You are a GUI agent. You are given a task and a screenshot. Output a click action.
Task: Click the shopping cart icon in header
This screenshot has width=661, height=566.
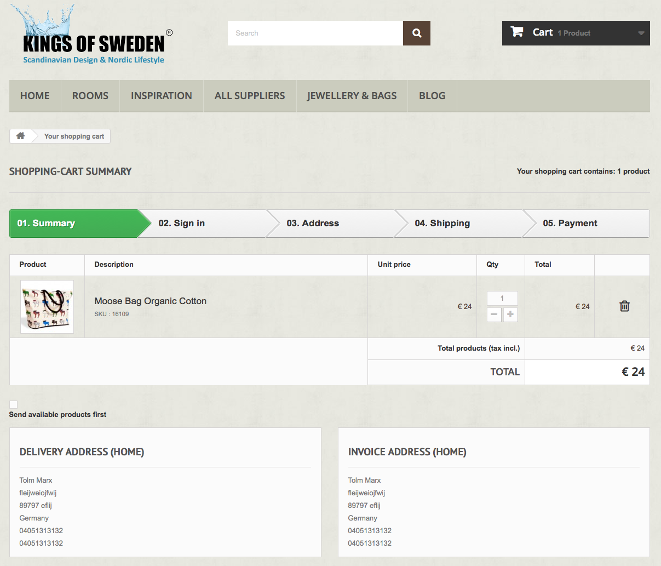[x=516, y=32]
